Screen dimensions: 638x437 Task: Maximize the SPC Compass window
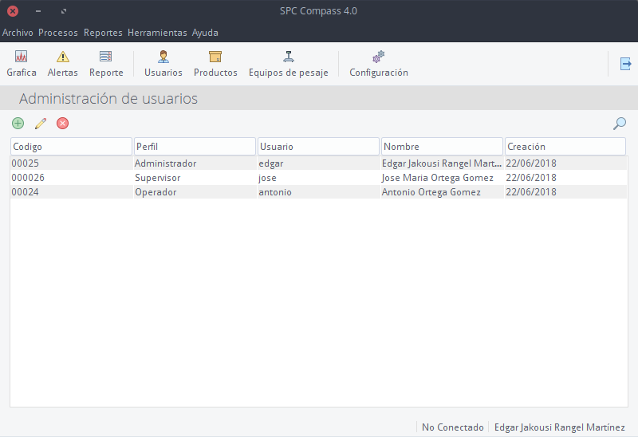[64, 11]
